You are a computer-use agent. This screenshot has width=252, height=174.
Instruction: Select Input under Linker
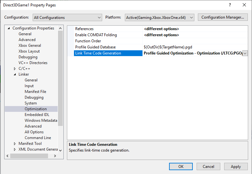pyautogui.click(x=29, y=86)
